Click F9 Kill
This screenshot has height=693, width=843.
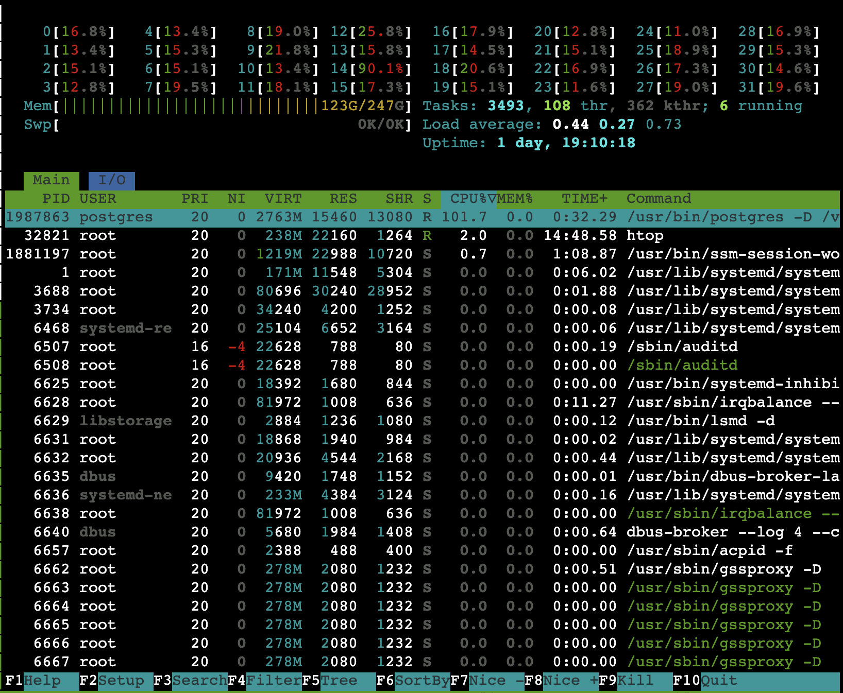tap(636, 681)
